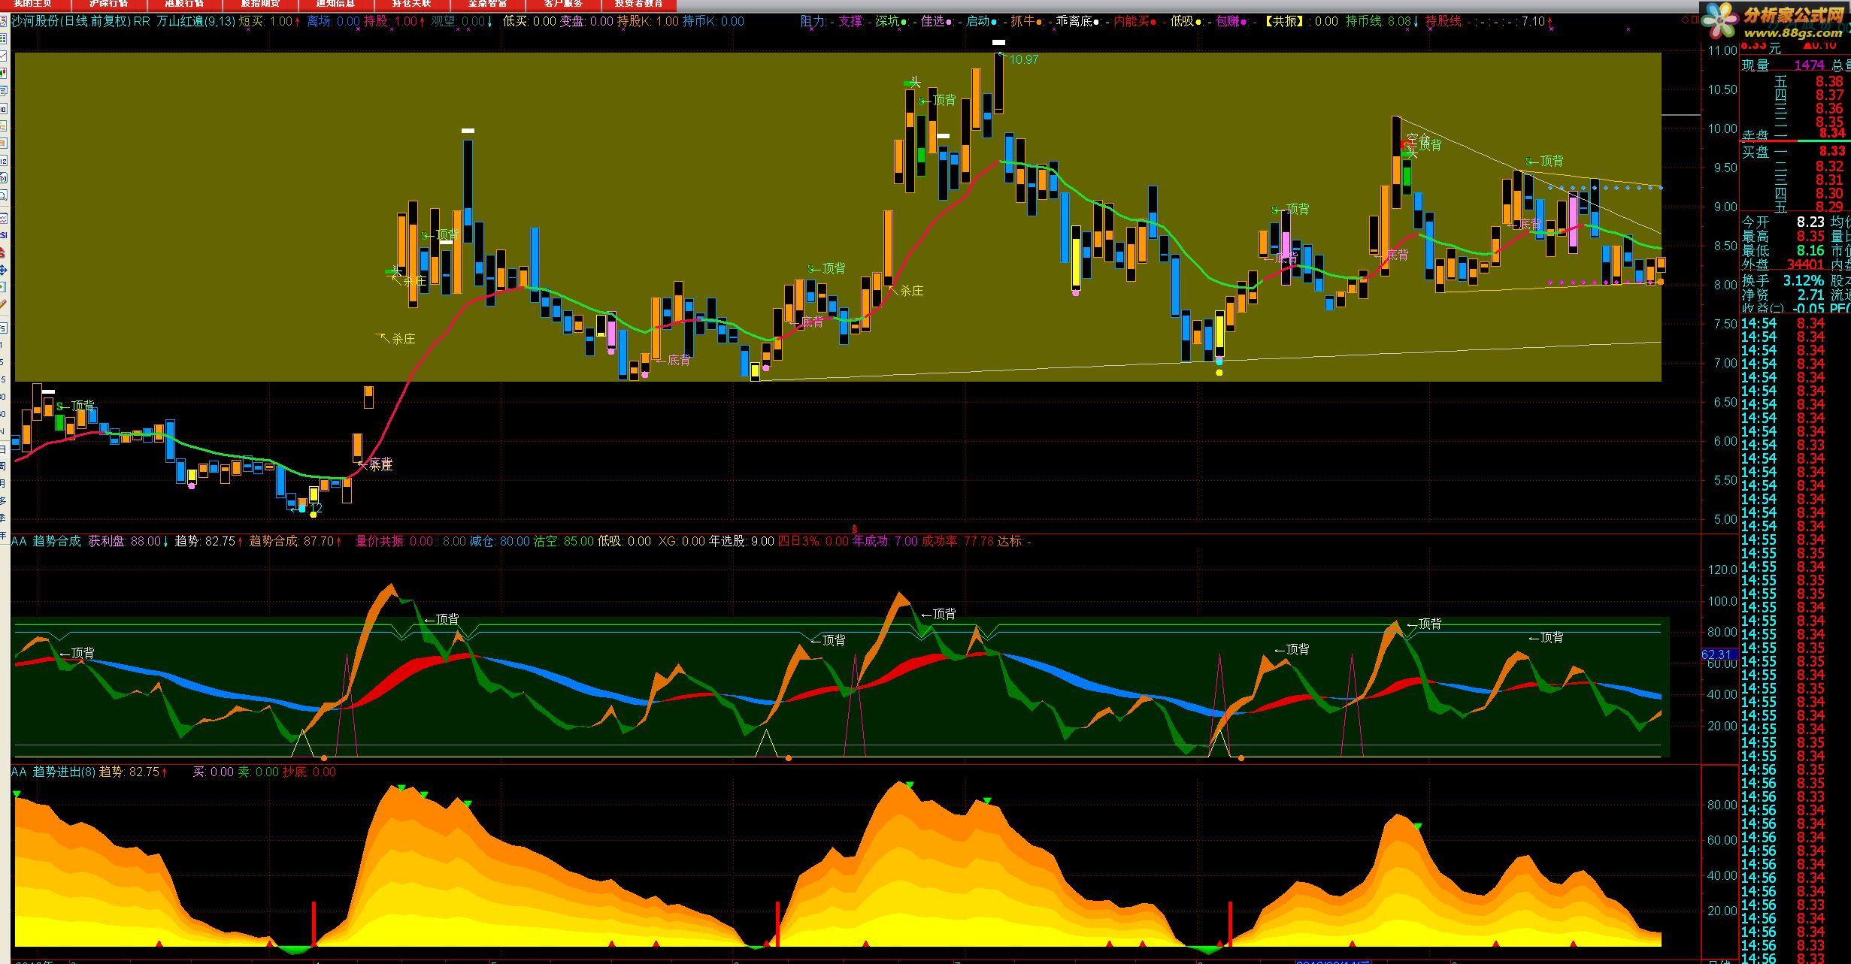
Task: Click the 10.97 high price label
Action: (1023, 59)
